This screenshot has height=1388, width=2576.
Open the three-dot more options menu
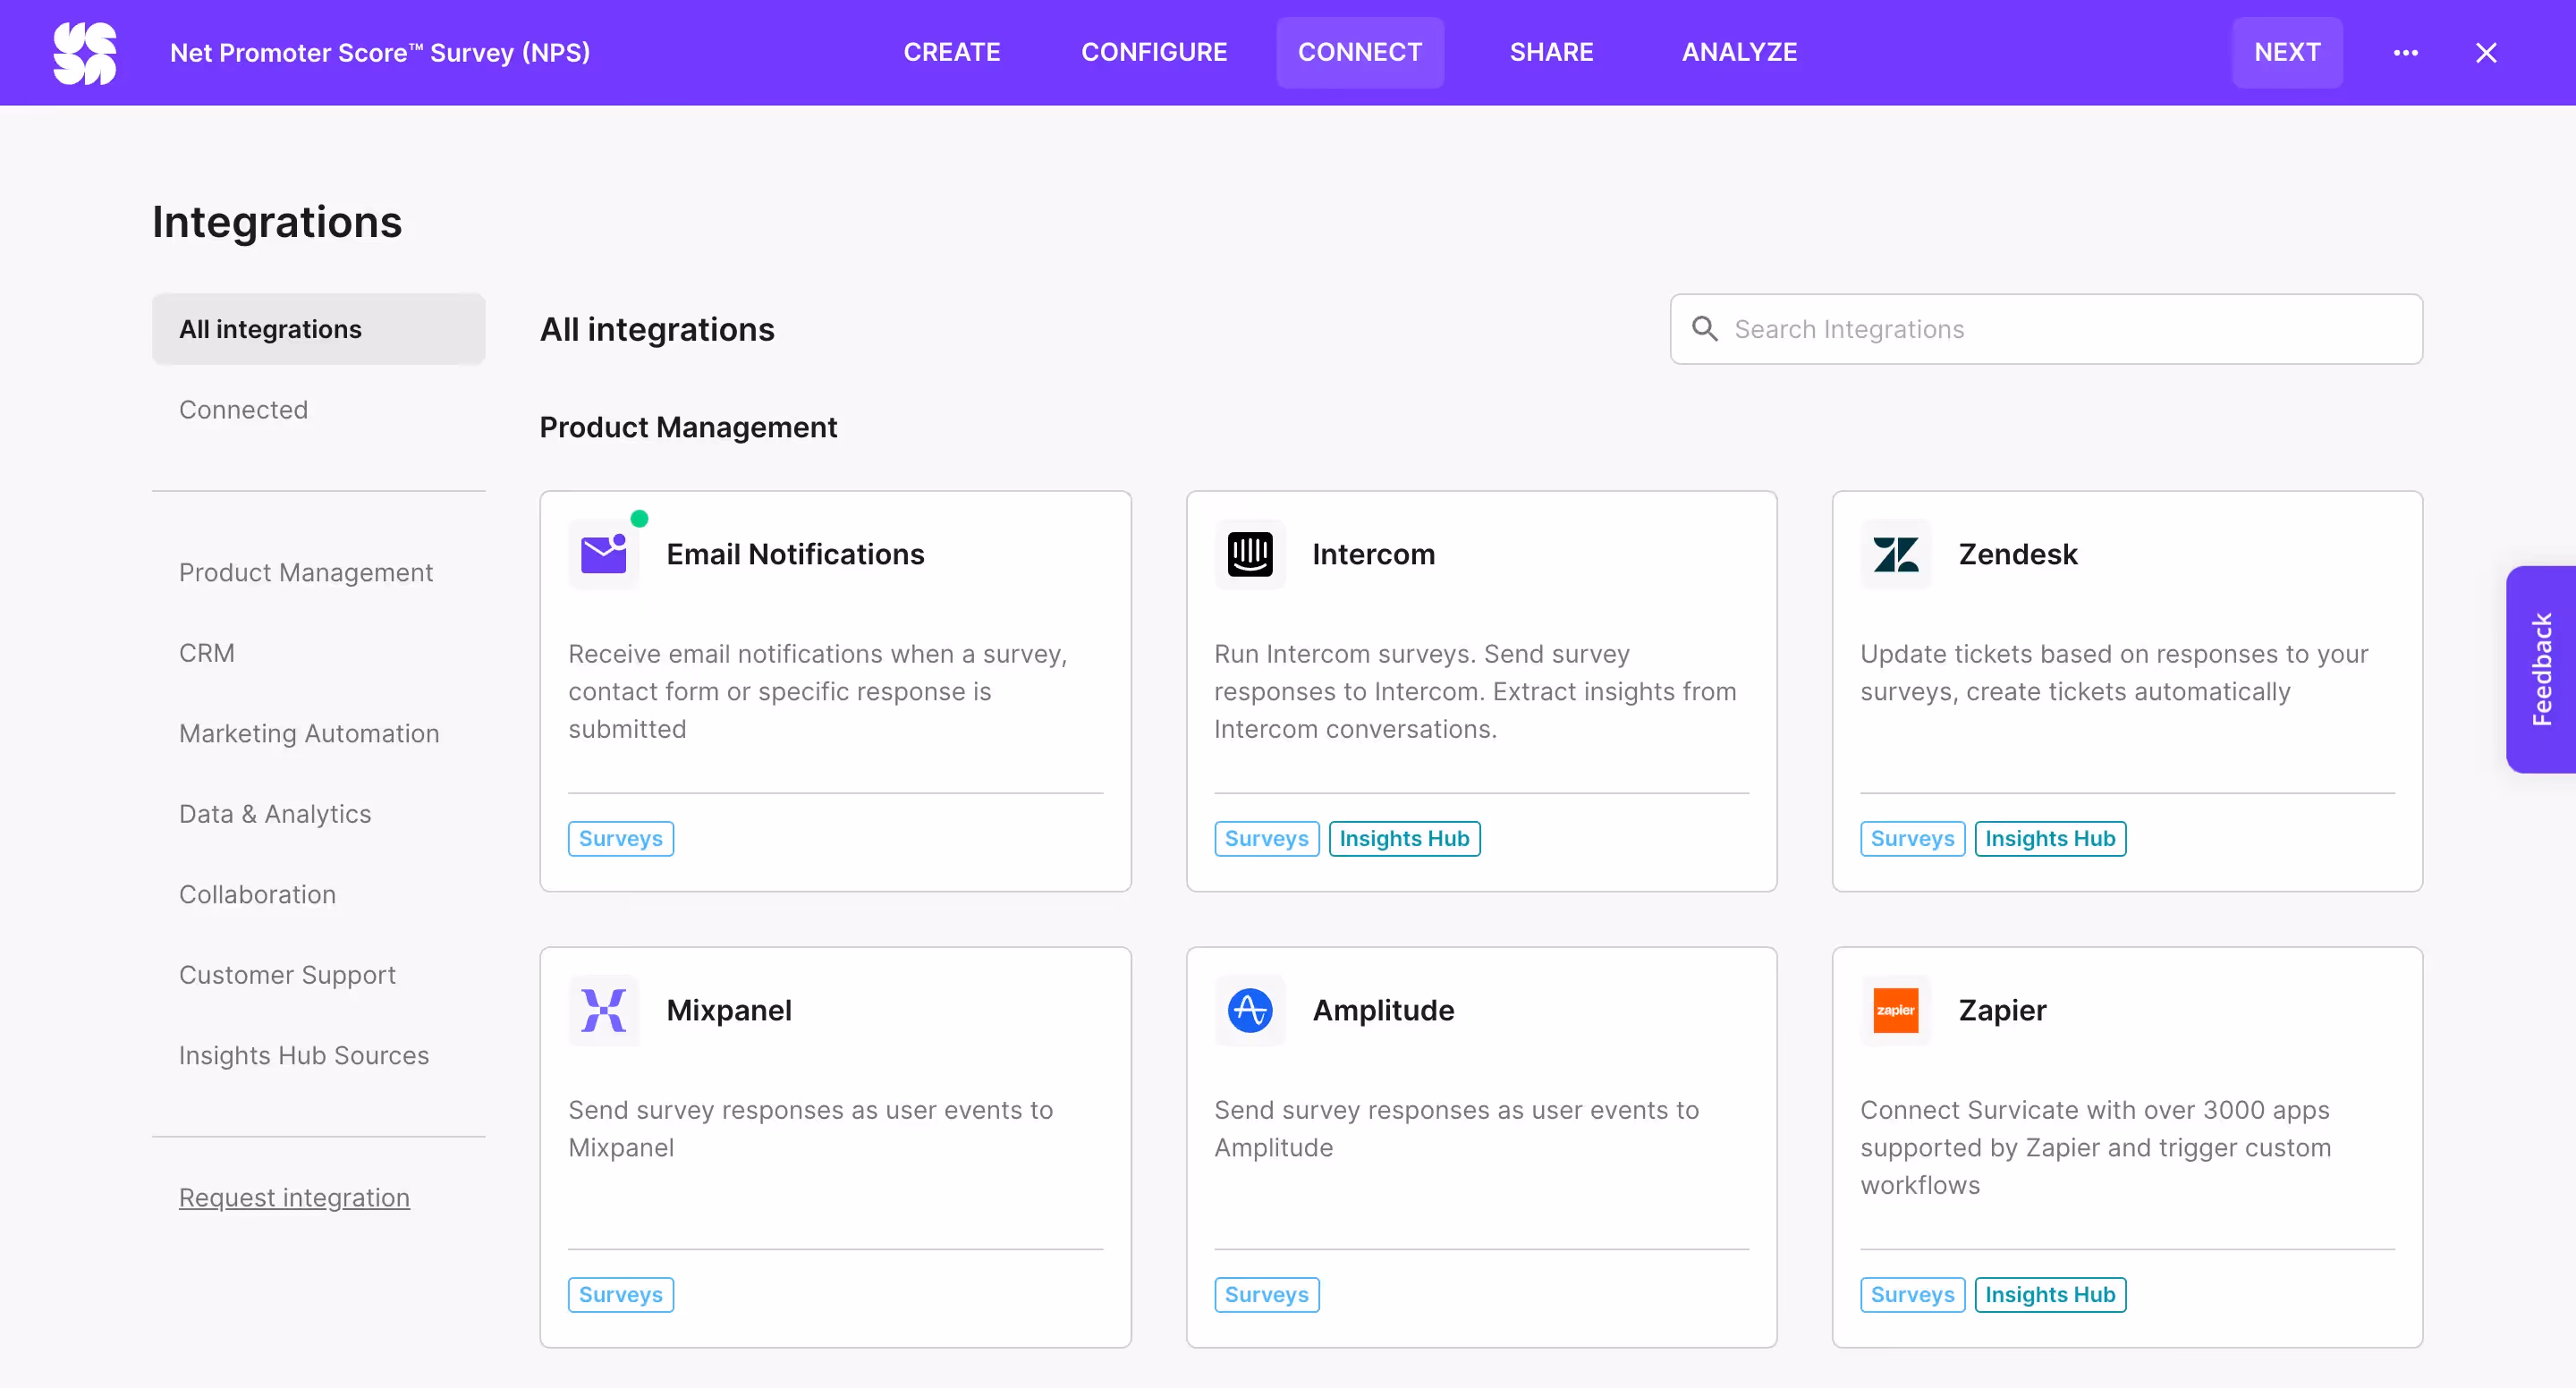point(2405,53)
